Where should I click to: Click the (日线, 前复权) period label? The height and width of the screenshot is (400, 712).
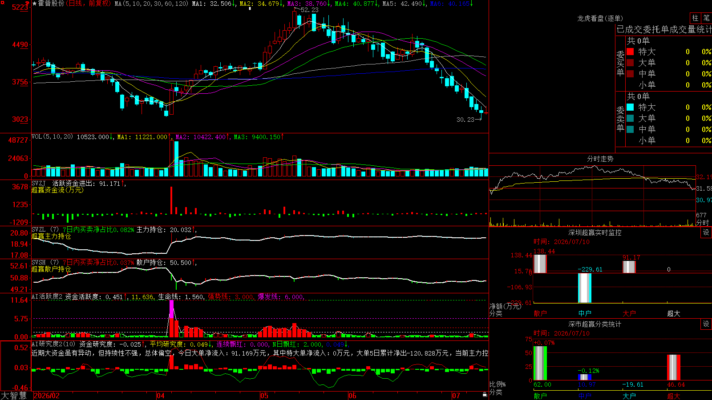89,4
